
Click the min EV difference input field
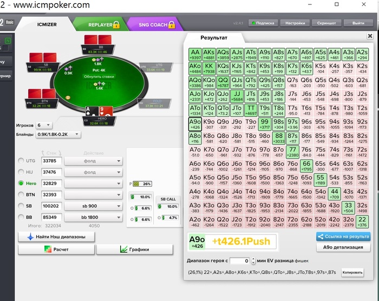pyautogui.click(x=240, y=260)
